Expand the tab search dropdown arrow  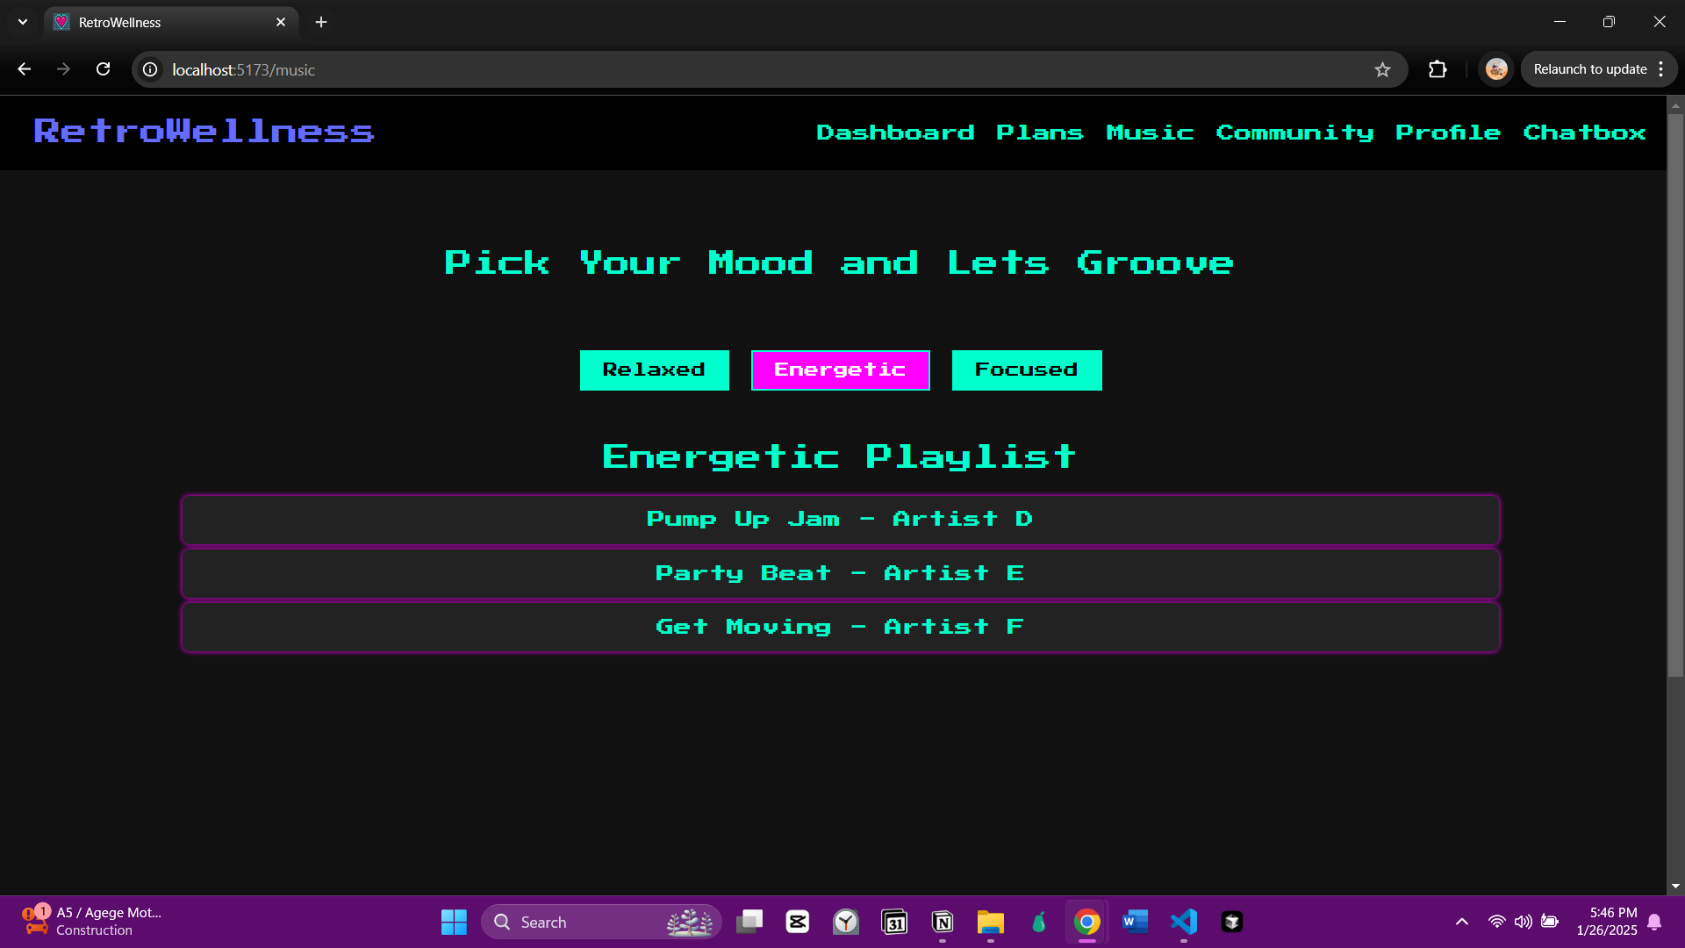click(x=23, y=22)
